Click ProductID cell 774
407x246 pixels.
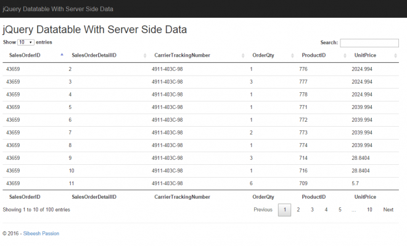(303, 145)
